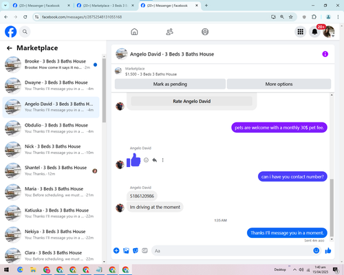Open Brooke's conversation
Screen dimensions: 344x275
51,65
